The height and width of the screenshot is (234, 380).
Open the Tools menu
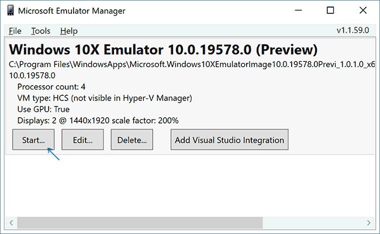tap(41, 31)
